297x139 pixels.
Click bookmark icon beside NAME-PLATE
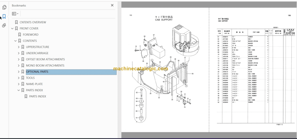coord(23,84)
